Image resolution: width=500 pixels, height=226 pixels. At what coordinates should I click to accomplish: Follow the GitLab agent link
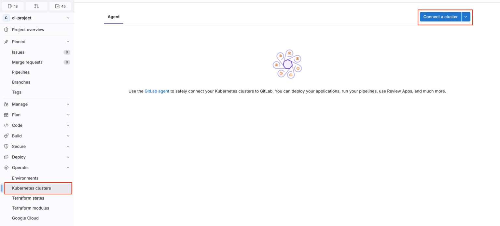coord(157,91)
